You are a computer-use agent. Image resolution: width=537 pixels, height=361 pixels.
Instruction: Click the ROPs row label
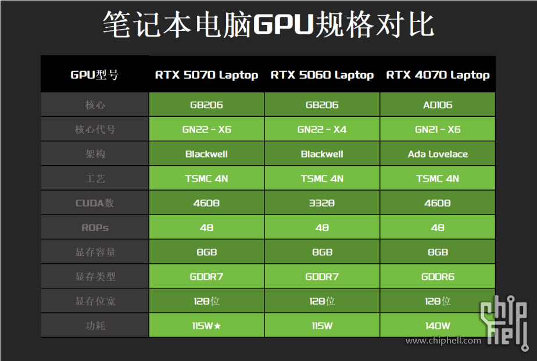pyautogui.click(x=95, y=228)
